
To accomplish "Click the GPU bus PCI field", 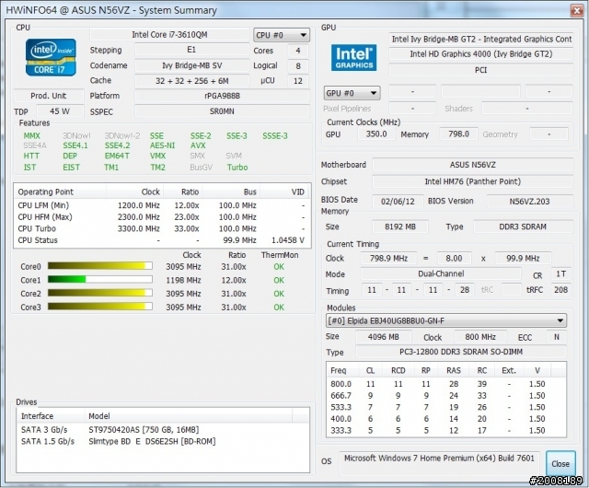I will 480,70.
